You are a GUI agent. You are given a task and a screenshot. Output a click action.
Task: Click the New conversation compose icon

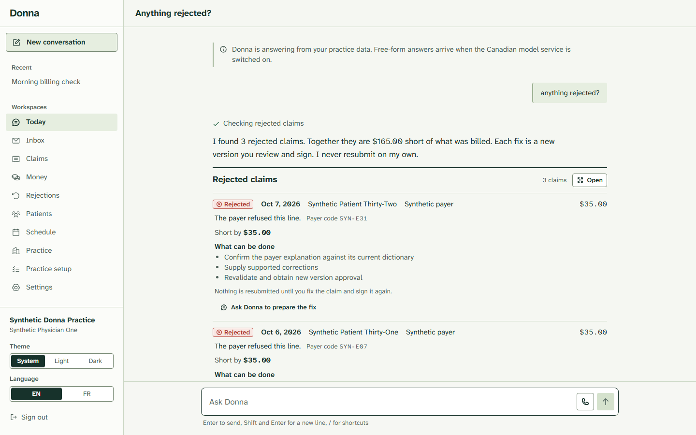click(16, 43)
